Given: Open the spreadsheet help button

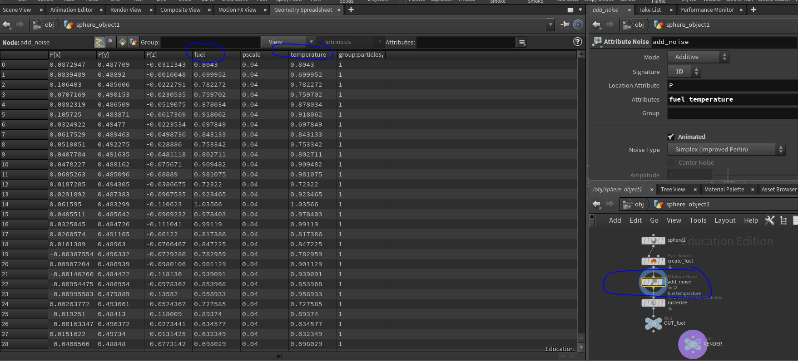Looking at the screenshot, I should pos(577,42).
